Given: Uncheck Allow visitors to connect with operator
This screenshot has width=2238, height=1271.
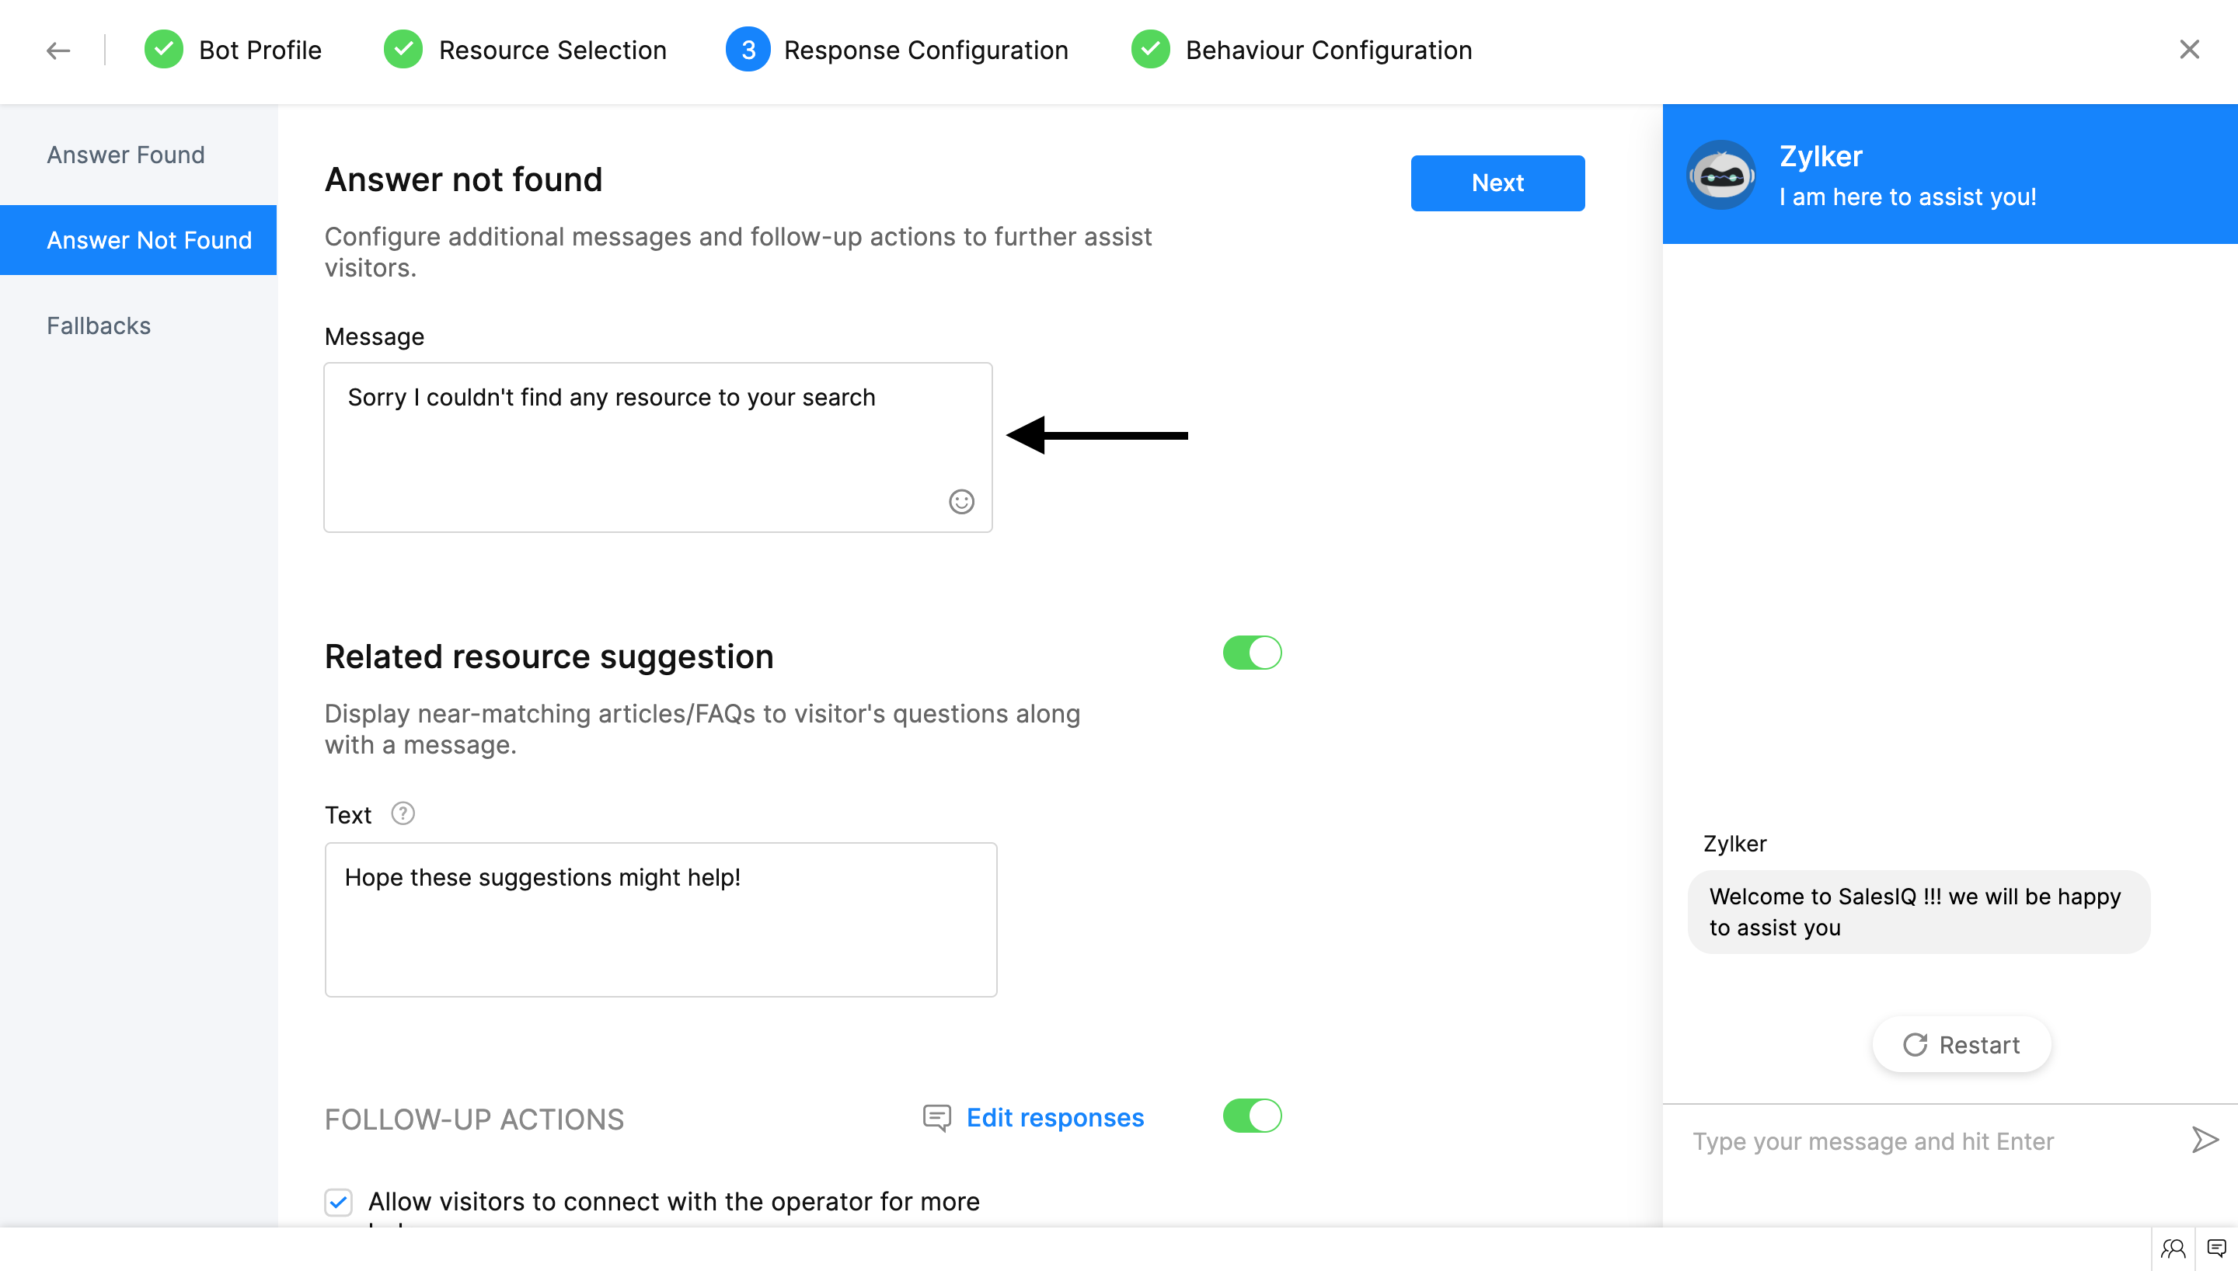Looking at the screenshot, I should 339,1202.
